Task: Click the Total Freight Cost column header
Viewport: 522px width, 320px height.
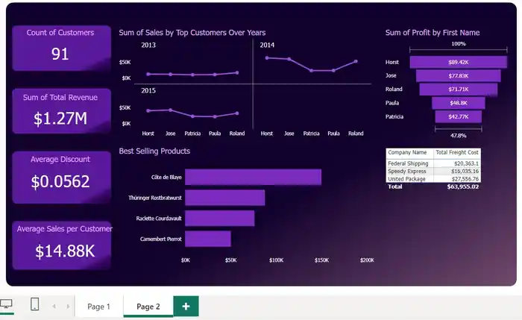Action: (456, 152)
